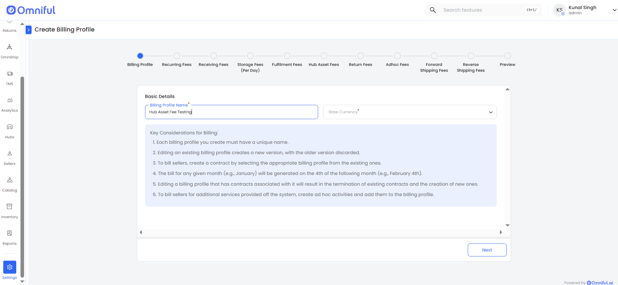This screenshot has width=618, height=285.
Task: Select the Hub Asset Fees step circle
Action: 324,56
